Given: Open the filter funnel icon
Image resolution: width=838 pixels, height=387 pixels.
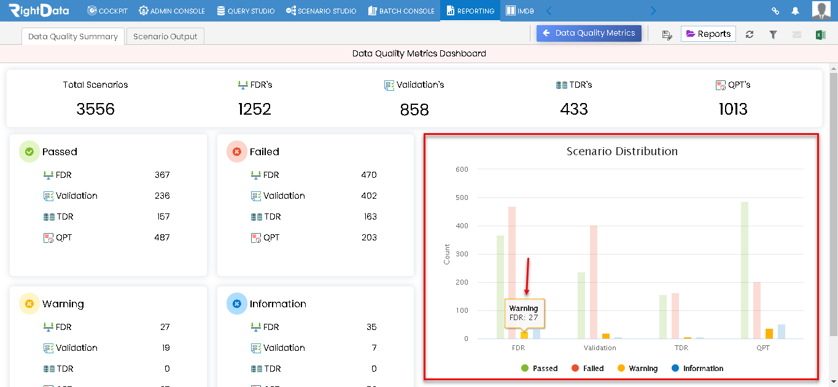Looking at the screenshot, I should (773, 34).
